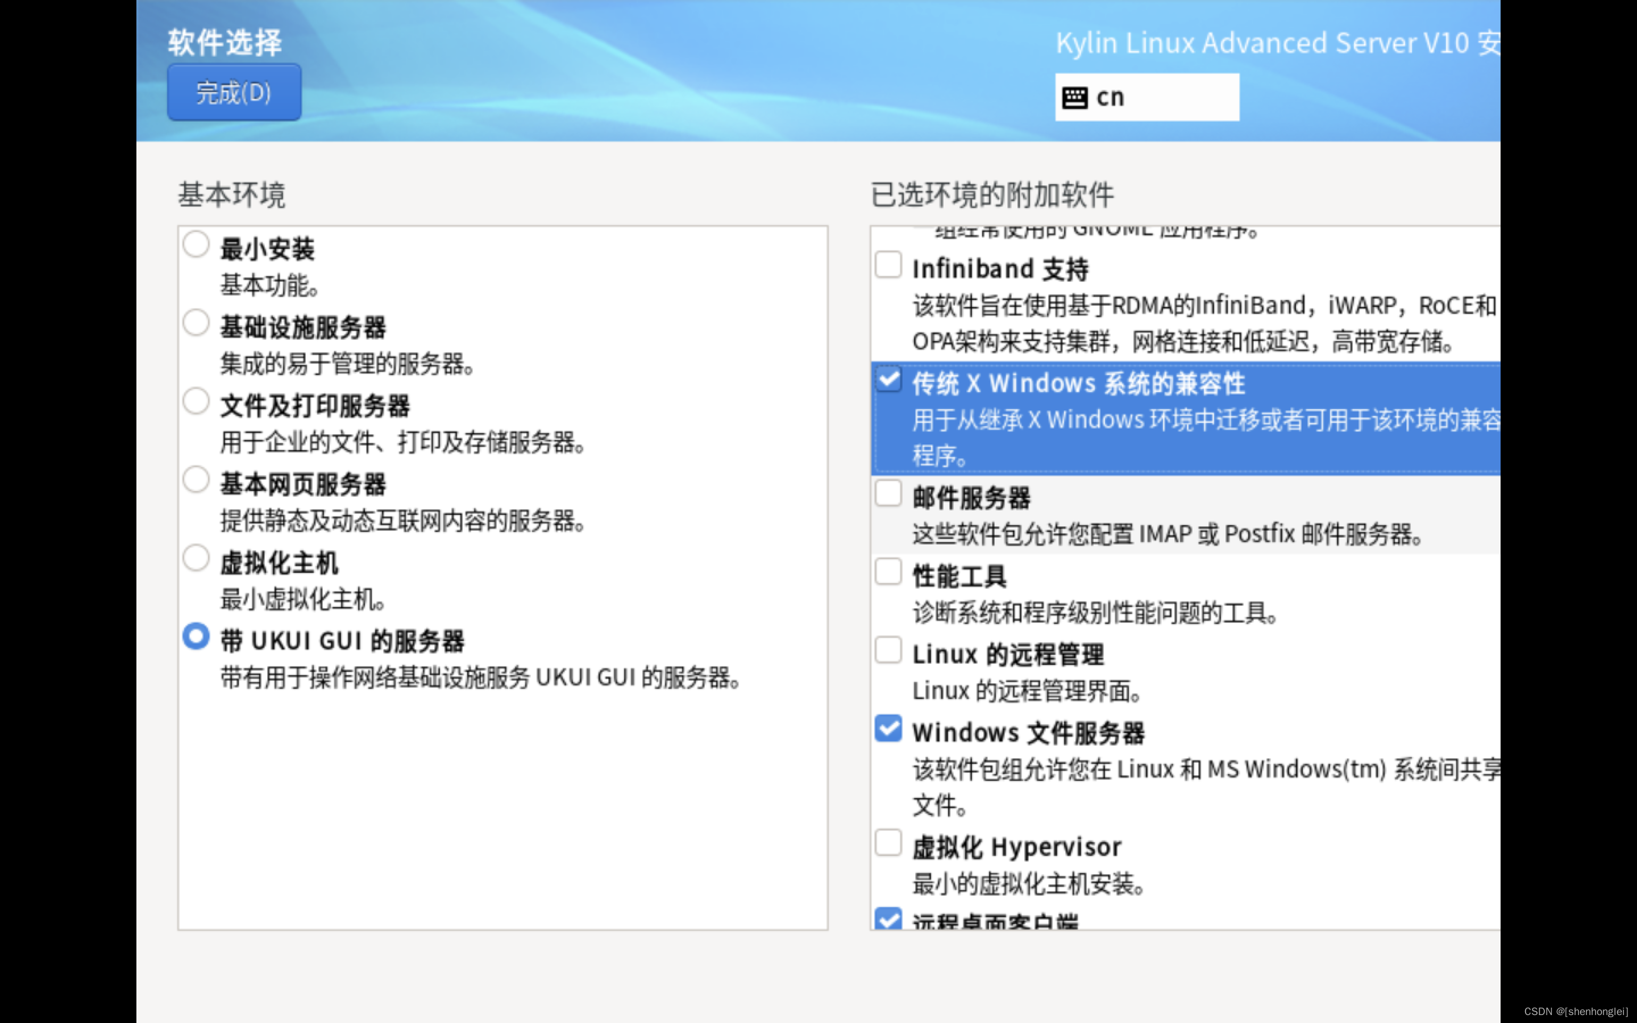Select the 最小安装 radio button
This screenshot has height=1023, width=1637.
[x=196, y=244]
